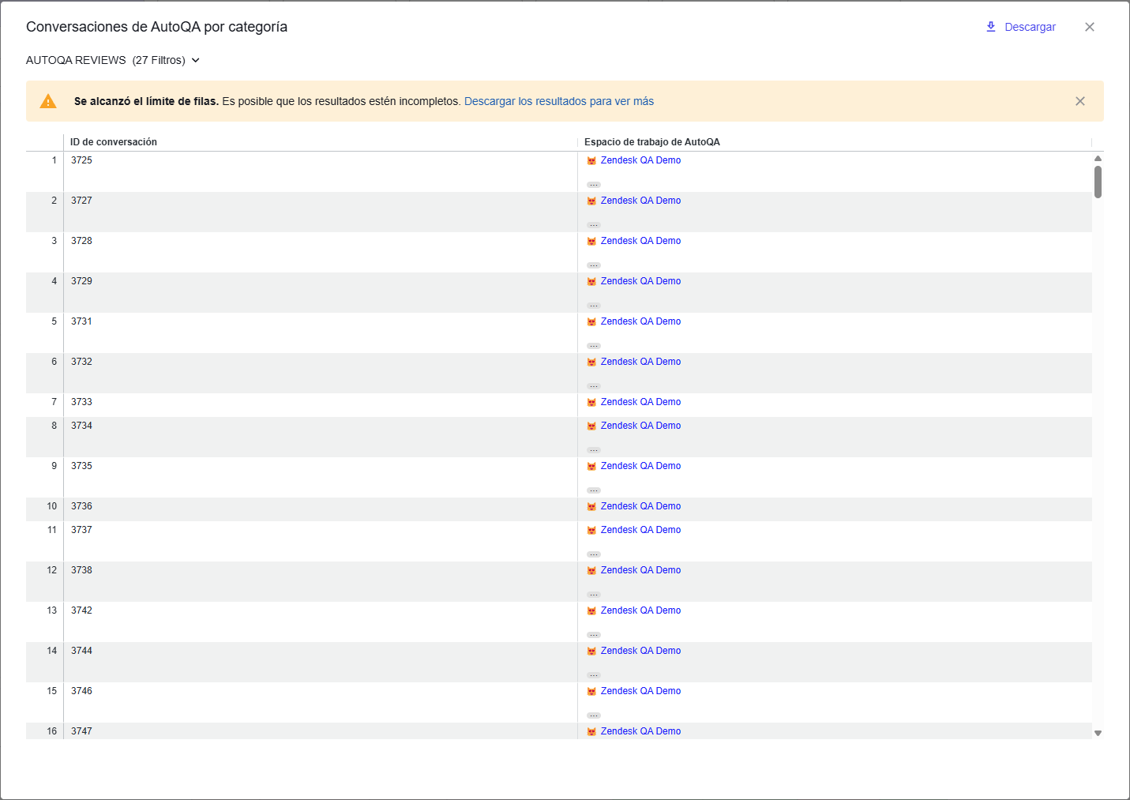1130x800 pixels.
Task: Expand ellipsis pill in row 3731
Action: tap(594, 346)
